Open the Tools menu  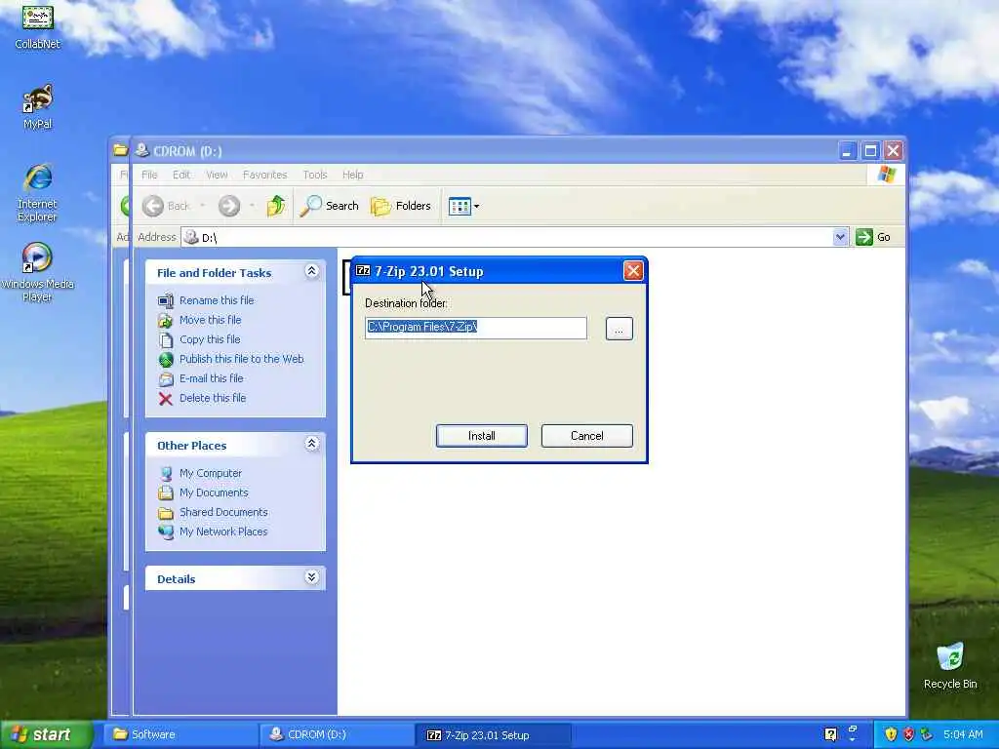coord(315,175)
